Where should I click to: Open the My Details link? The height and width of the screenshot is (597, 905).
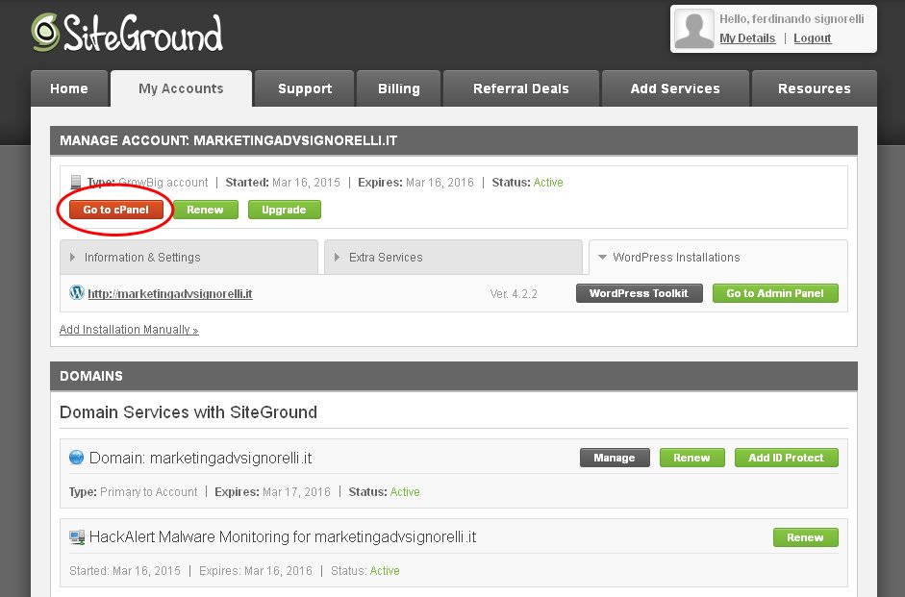point(747,38)
